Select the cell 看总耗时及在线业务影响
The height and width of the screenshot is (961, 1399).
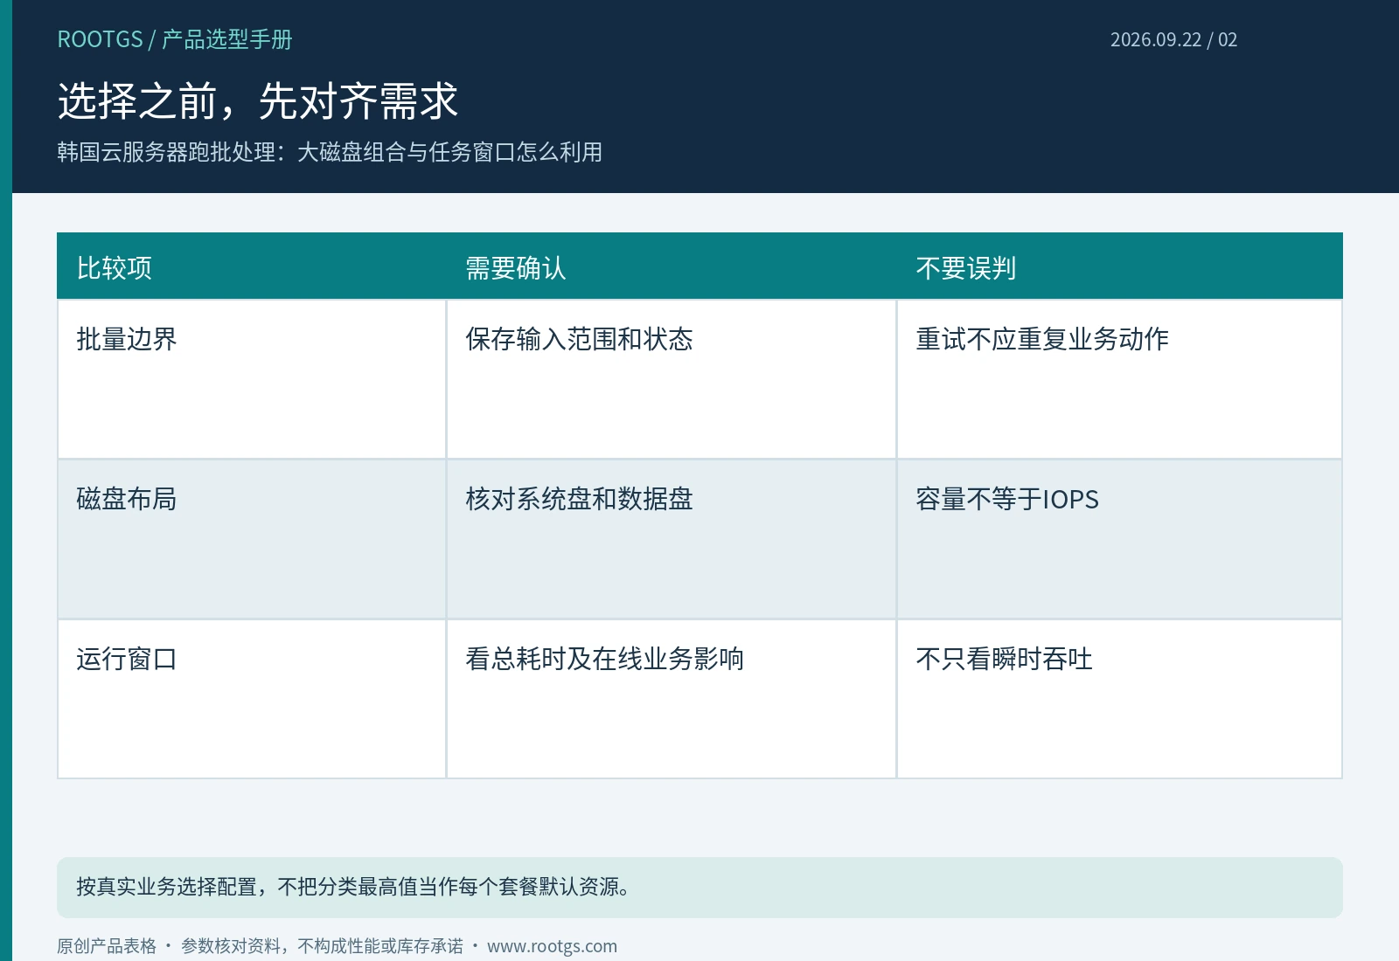672,699
